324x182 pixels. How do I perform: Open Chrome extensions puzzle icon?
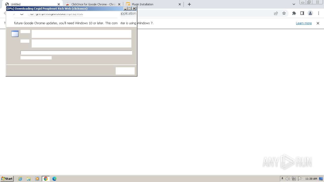tap(294, 13)
